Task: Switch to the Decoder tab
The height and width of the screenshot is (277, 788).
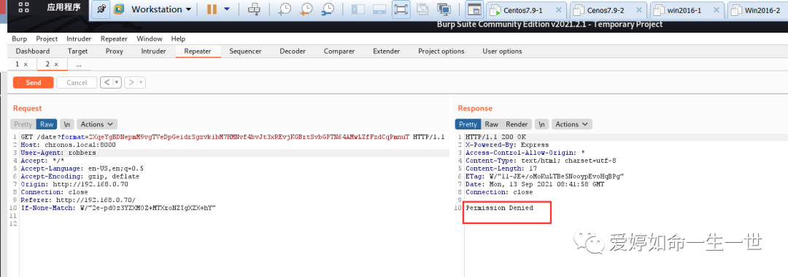Action: click(x=293, y=51)
